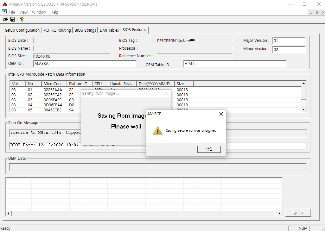
Task: Click right arrow of bottom horizontal scrollbar
Action: coord(279,213)
